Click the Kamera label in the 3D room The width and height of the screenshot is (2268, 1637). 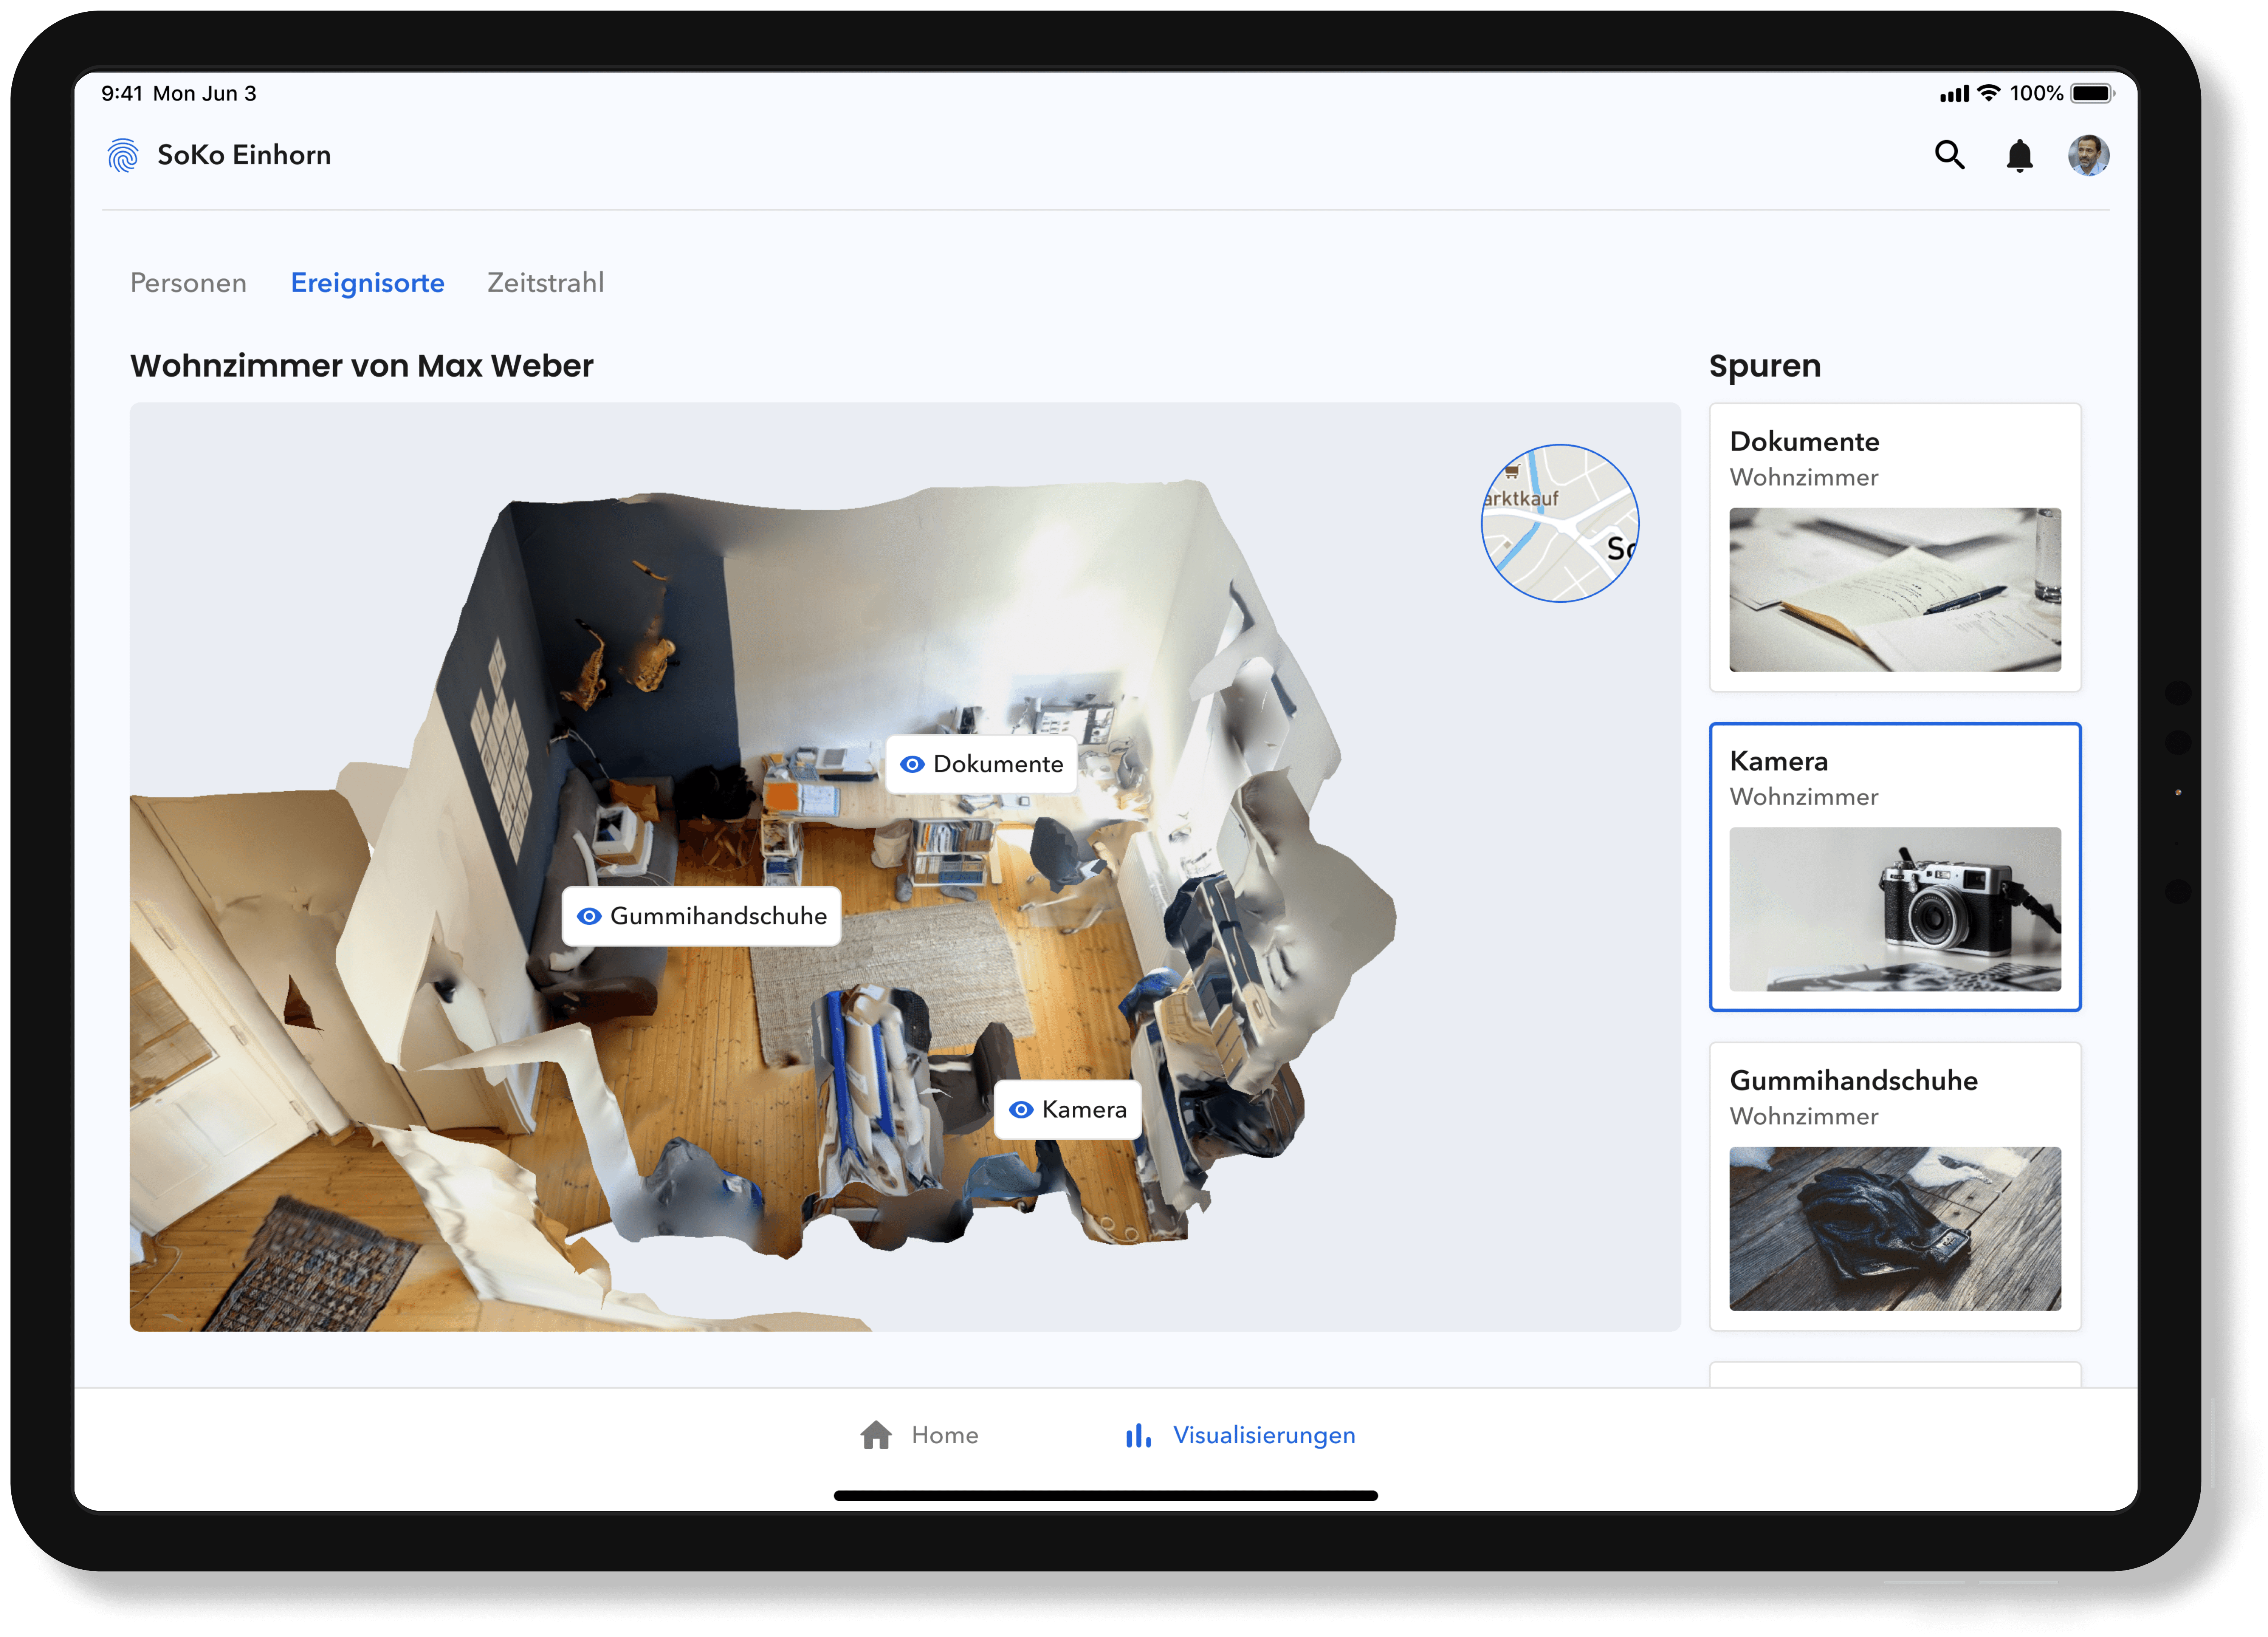pos(1067,1109)
